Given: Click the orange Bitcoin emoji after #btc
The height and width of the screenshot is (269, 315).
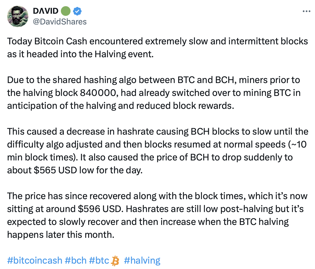Looking at the screenshot, I should pyautogui.click(x=115, y=260).
